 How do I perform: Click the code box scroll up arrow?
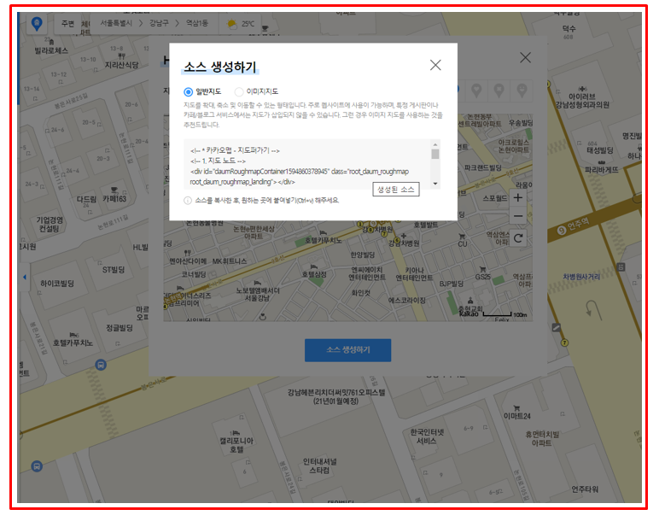click(x=435, y=144)
